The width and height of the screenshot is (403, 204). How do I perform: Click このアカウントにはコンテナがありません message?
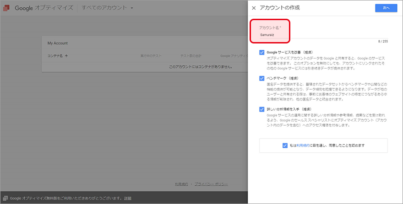tap(201, 67)
